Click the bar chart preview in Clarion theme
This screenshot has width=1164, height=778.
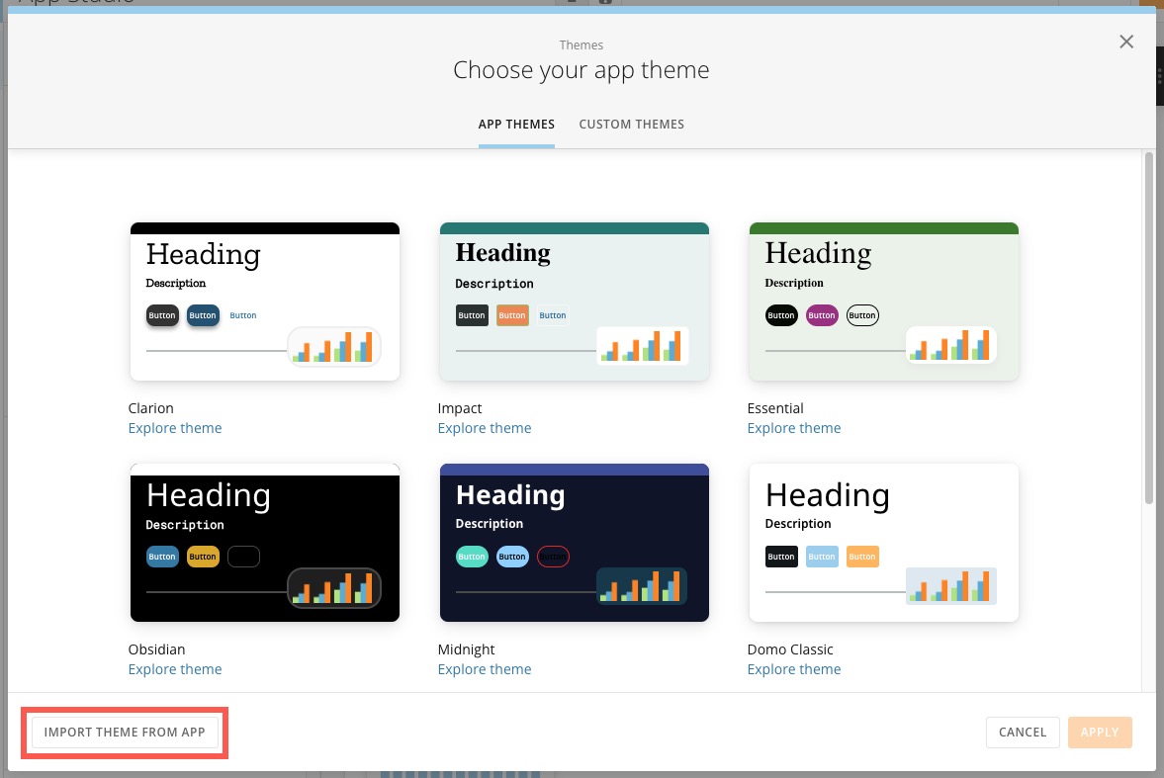tap(333, 347)
